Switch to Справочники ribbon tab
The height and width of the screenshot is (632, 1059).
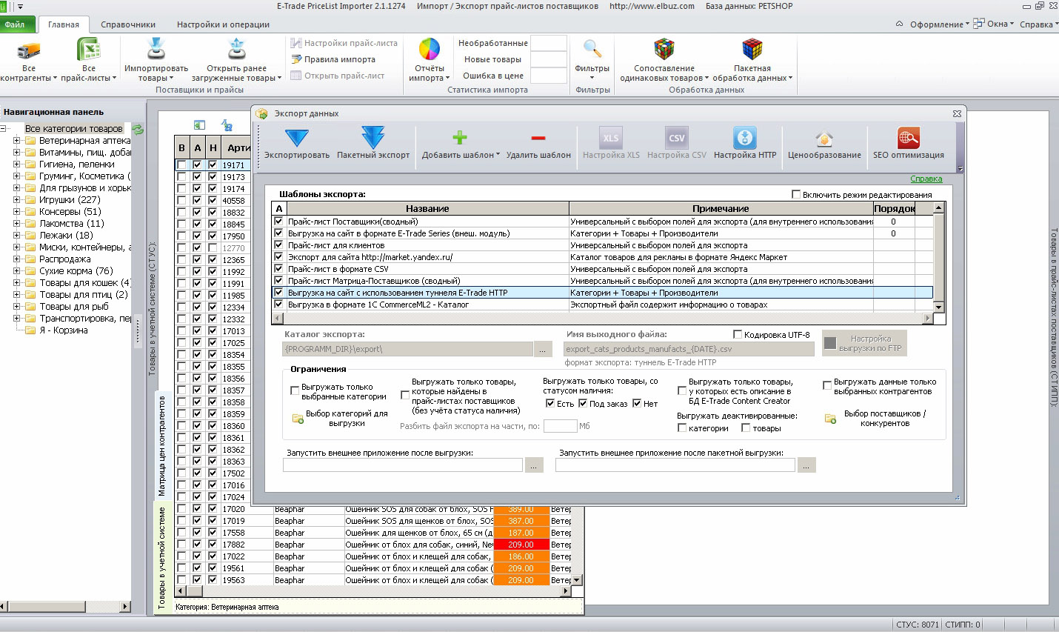(x=128, y=24)
